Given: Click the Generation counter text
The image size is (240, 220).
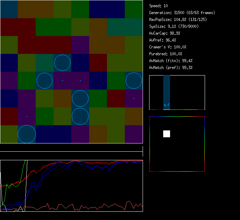Looking at the screenshot, I should coord(182,13).
